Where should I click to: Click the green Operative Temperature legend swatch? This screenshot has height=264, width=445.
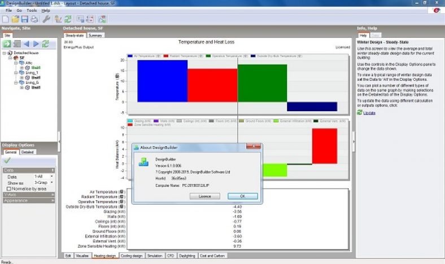(x=208, y=56)
